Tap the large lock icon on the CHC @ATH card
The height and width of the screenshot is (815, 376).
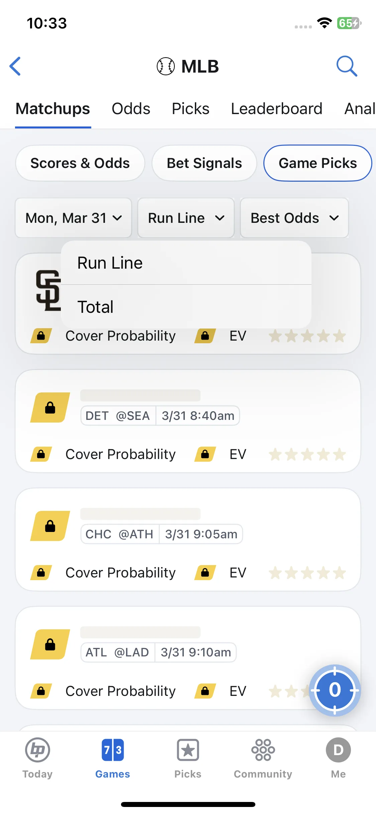(50, 526)
